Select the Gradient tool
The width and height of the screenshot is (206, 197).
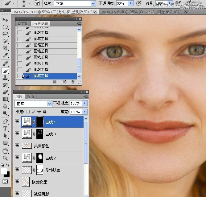coord(5,99)
